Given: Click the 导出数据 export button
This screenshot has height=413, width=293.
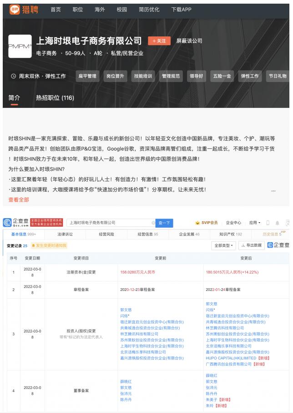Looking at the screenshot, I should coord(252,245).
